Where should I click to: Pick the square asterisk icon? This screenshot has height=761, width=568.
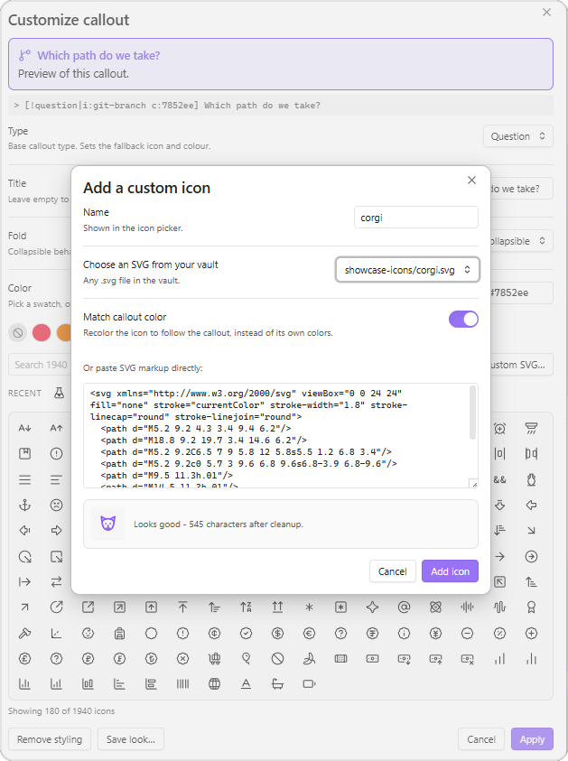340,608
